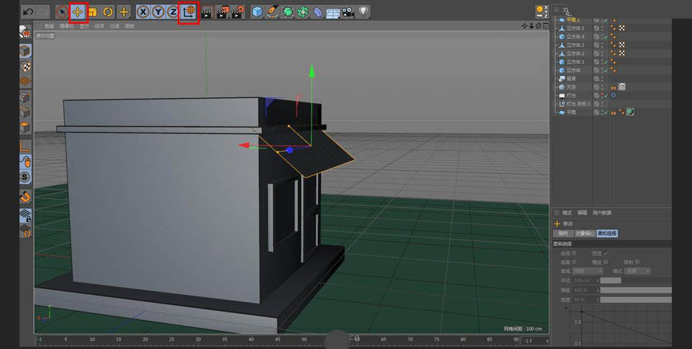Select 立方体.5 object in the object list
692x349 pixels.
click(x=575, y=28)
